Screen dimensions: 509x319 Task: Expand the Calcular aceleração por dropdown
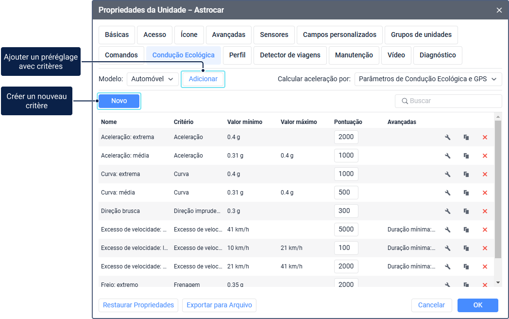tap(428, 79)
